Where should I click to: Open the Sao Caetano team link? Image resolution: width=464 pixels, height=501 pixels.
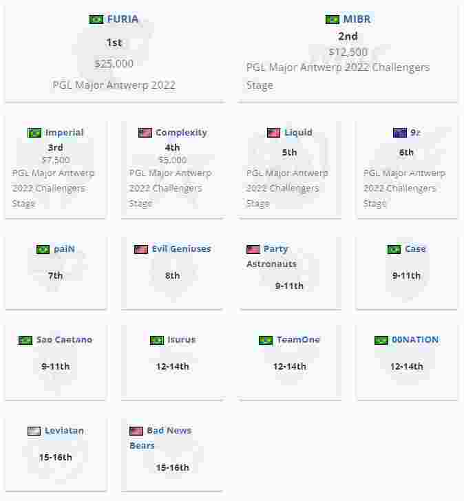click(64, 340)
